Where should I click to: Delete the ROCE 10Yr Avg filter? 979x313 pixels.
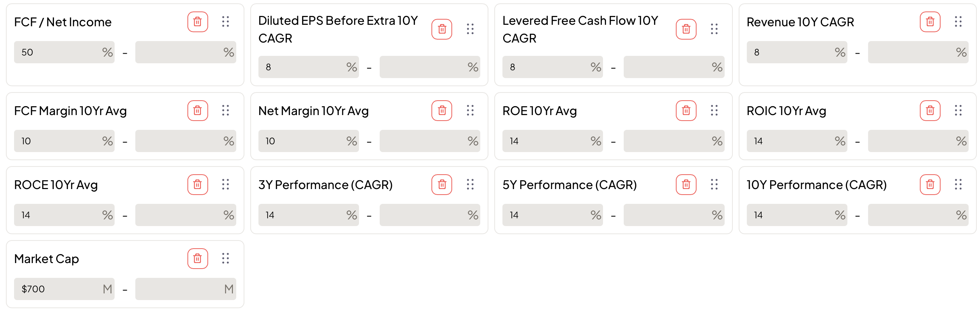pos(197,185)
